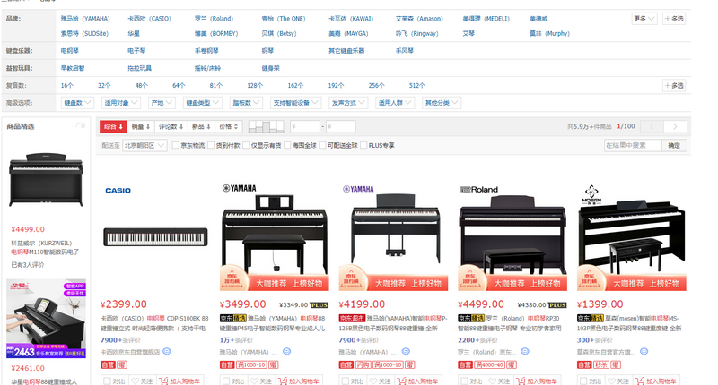Tick the 海囤全球 checkbox
Image resolution: width=718 pixels, height=385 pixels.
[x=287, y=145]
